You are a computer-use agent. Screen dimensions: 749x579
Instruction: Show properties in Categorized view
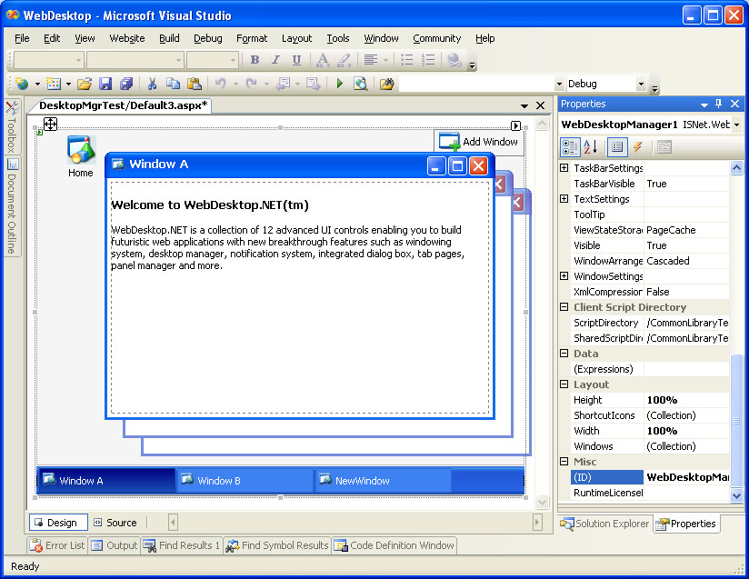coord(570,147)
